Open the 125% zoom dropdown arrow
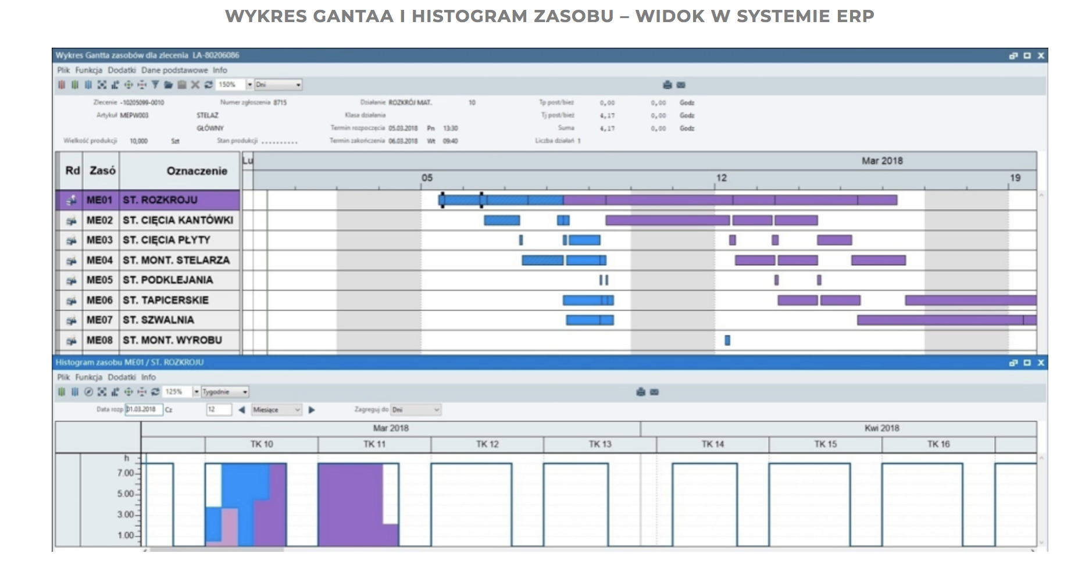This screenshot has height=571, width=1078. pyautogui.click(x=197, y=392)
